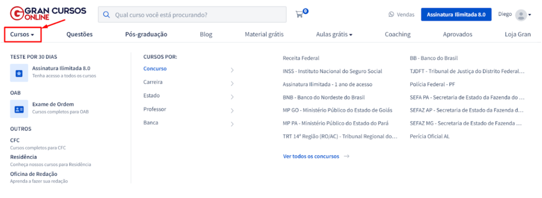This screenshot has width=542, height=198.
Task: Open MP PA Ministério Público do Pará
Action: [336, 123]
